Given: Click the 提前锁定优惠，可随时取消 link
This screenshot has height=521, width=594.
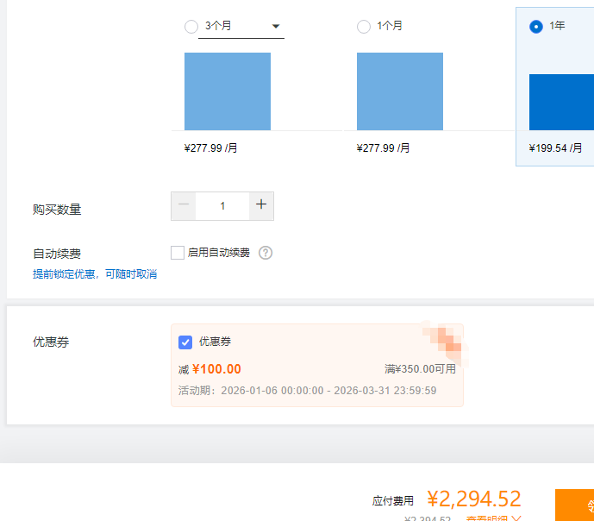Looking at the screenshot, I should (x=95, y=274).
